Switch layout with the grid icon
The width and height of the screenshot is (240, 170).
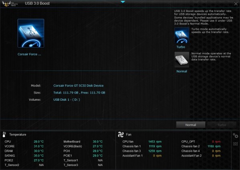pos(236,144)
